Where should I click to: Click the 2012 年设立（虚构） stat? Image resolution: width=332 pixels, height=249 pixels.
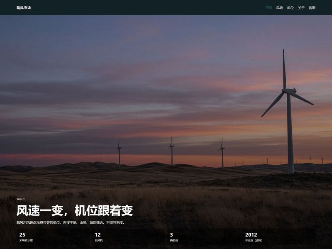278,237
